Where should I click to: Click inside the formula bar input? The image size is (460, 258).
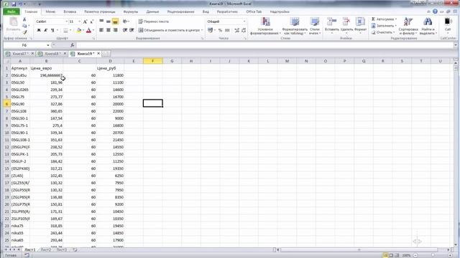(264, 45)
